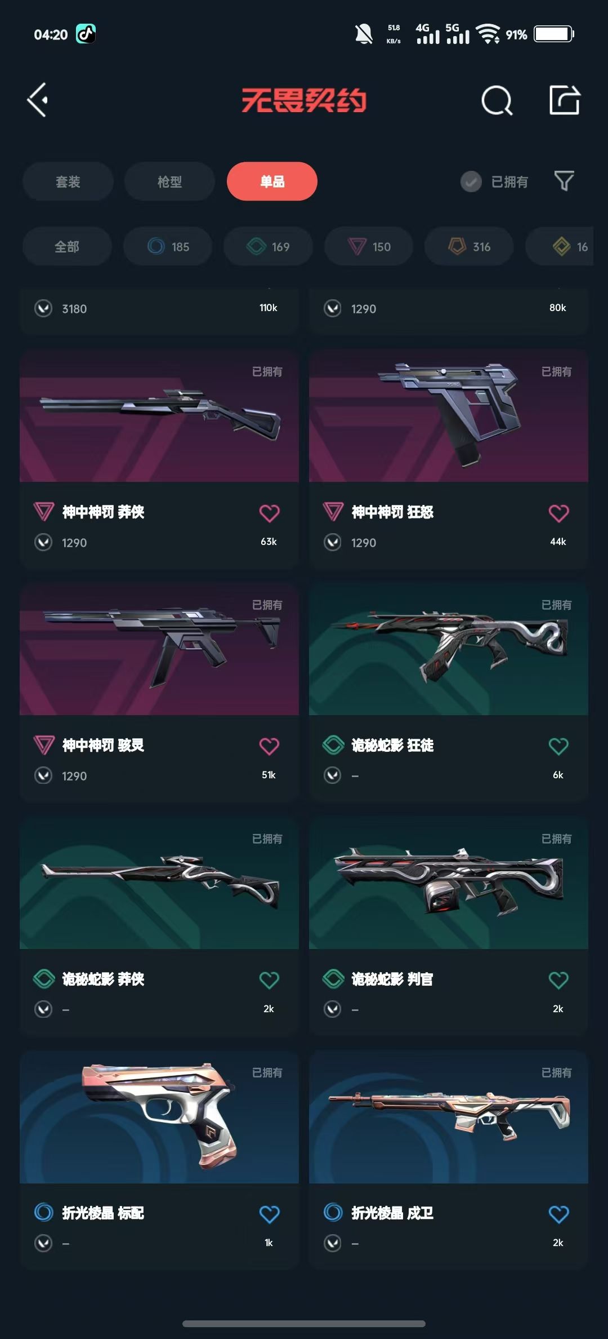Image resolution: width=608 pixels, height=1339 pixels.
Task: Open the 诡秘蛇影 判官 weapon image
Action: point(449,883)
